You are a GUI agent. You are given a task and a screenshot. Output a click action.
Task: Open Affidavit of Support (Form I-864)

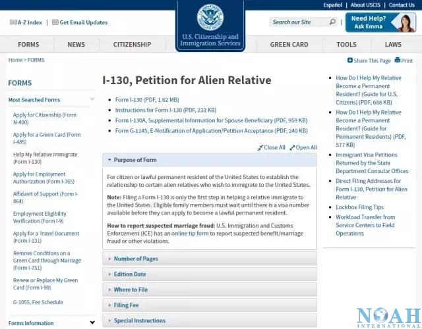pyautogui.click(x=45, y=197)
